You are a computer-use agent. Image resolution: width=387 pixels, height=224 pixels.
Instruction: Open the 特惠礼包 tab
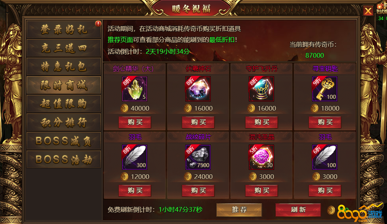(x=64, y=66)
